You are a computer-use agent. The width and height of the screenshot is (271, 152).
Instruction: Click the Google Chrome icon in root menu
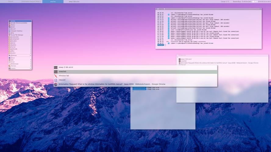[x=9, y=23]
